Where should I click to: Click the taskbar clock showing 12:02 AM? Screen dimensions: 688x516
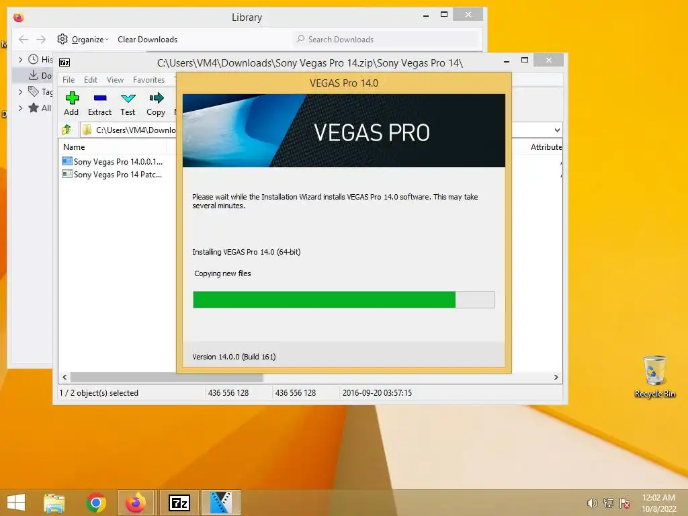(x=658, y=503)
